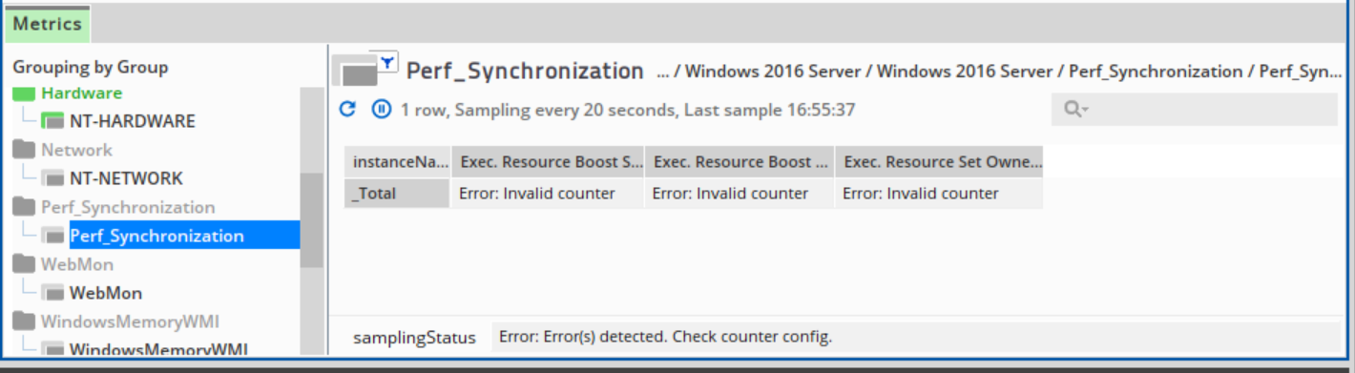
Task: Click the refresh icon beside row count
Action: [348, 109]
